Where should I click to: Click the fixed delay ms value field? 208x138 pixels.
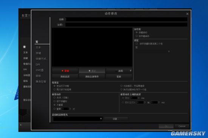pyautogui.click(x=134, y=98)
